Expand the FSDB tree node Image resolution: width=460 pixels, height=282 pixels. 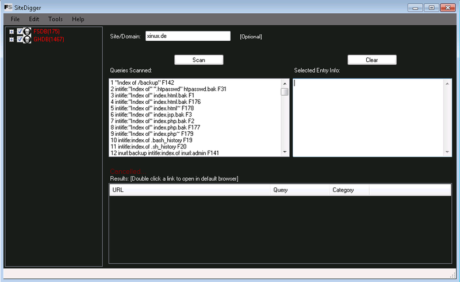coord(11,31)
